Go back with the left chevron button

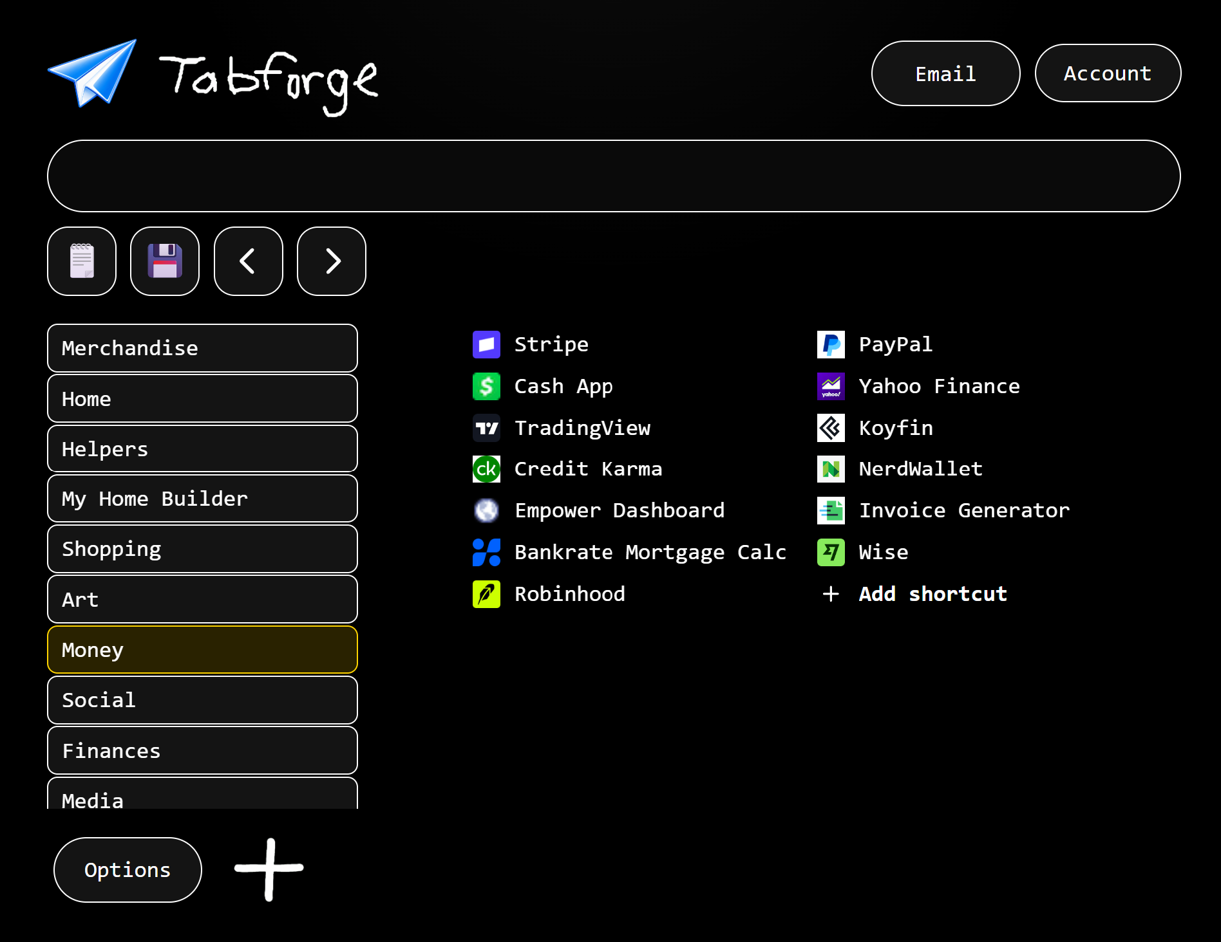(x=249, y=261)
